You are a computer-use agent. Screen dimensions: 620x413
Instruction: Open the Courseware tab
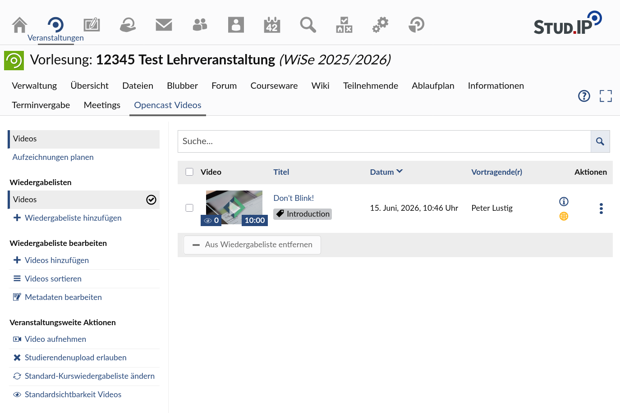274,86
